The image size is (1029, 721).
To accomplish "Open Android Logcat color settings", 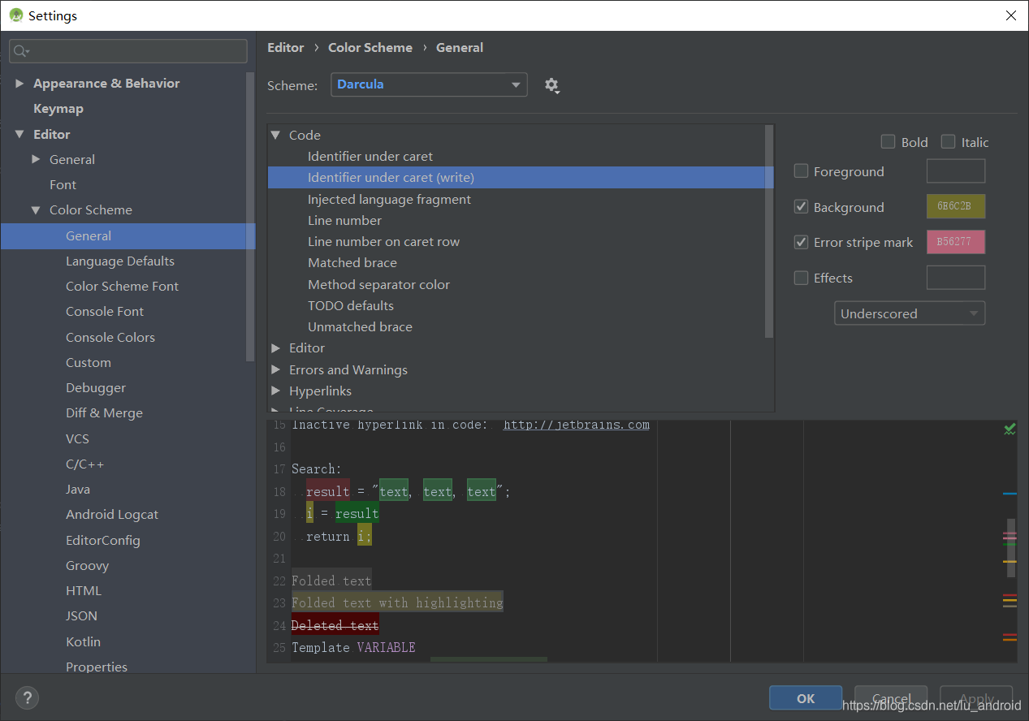I will coord(112,515).
